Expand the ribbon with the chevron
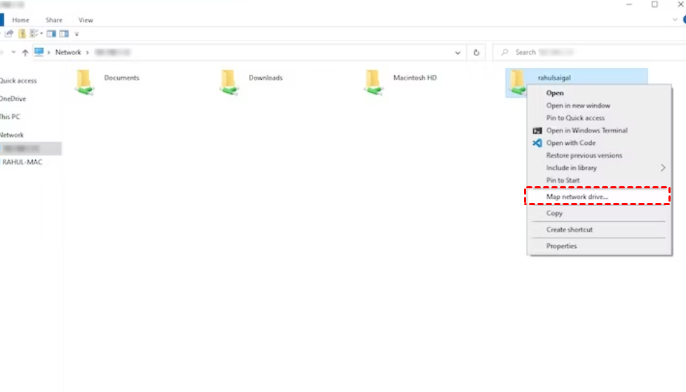 point(675,20)
